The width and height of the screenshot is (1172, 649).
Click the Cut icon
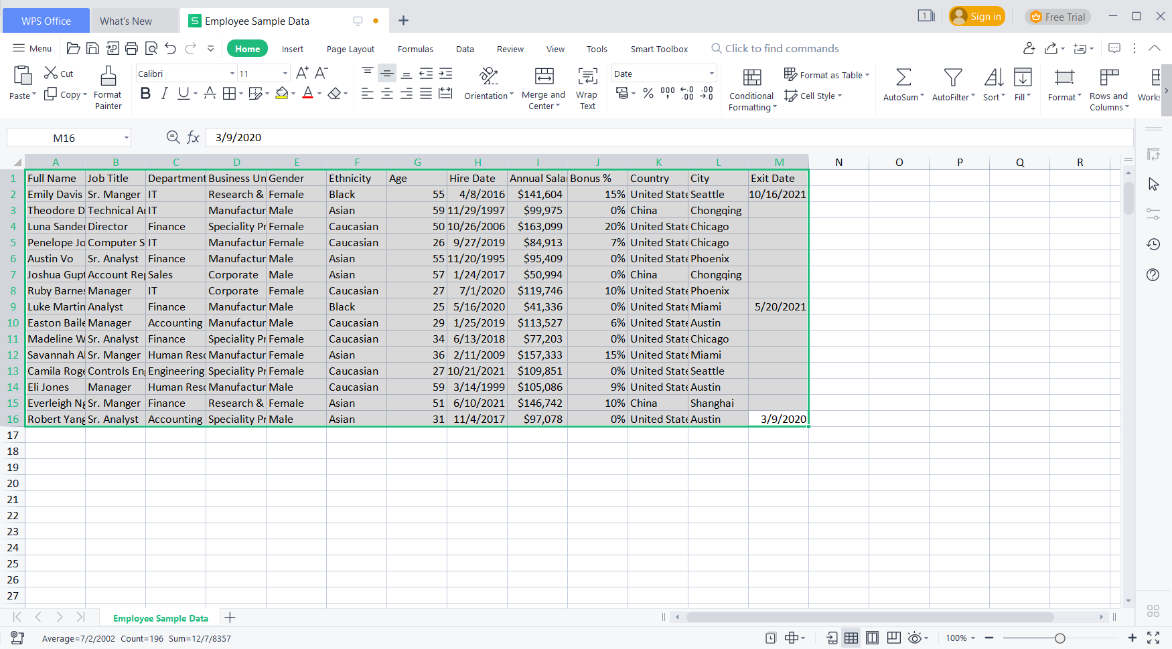click(x=50, y=73)
